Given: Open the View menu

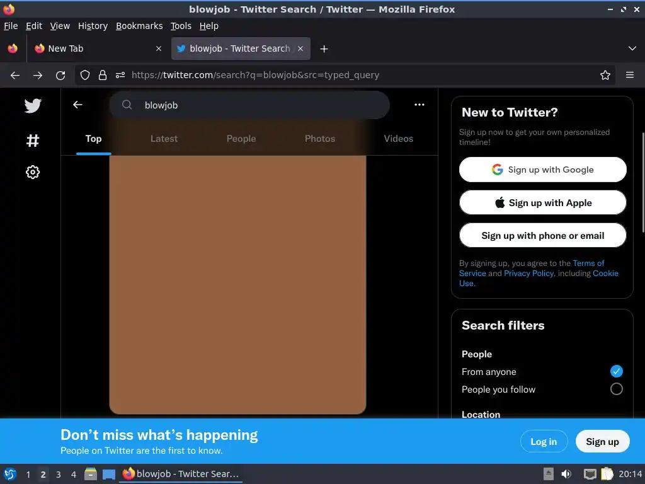Looking at the screenshot, I should 60,26.
